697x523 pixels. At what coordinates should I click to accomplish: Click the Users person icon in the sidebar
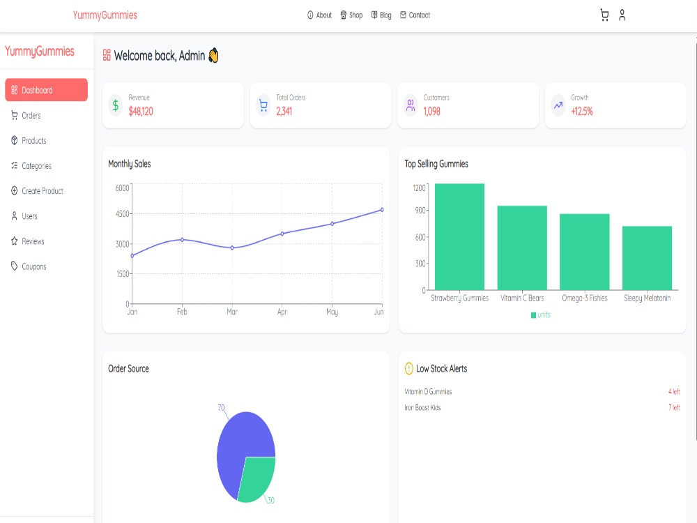click(x=14, y=216)
